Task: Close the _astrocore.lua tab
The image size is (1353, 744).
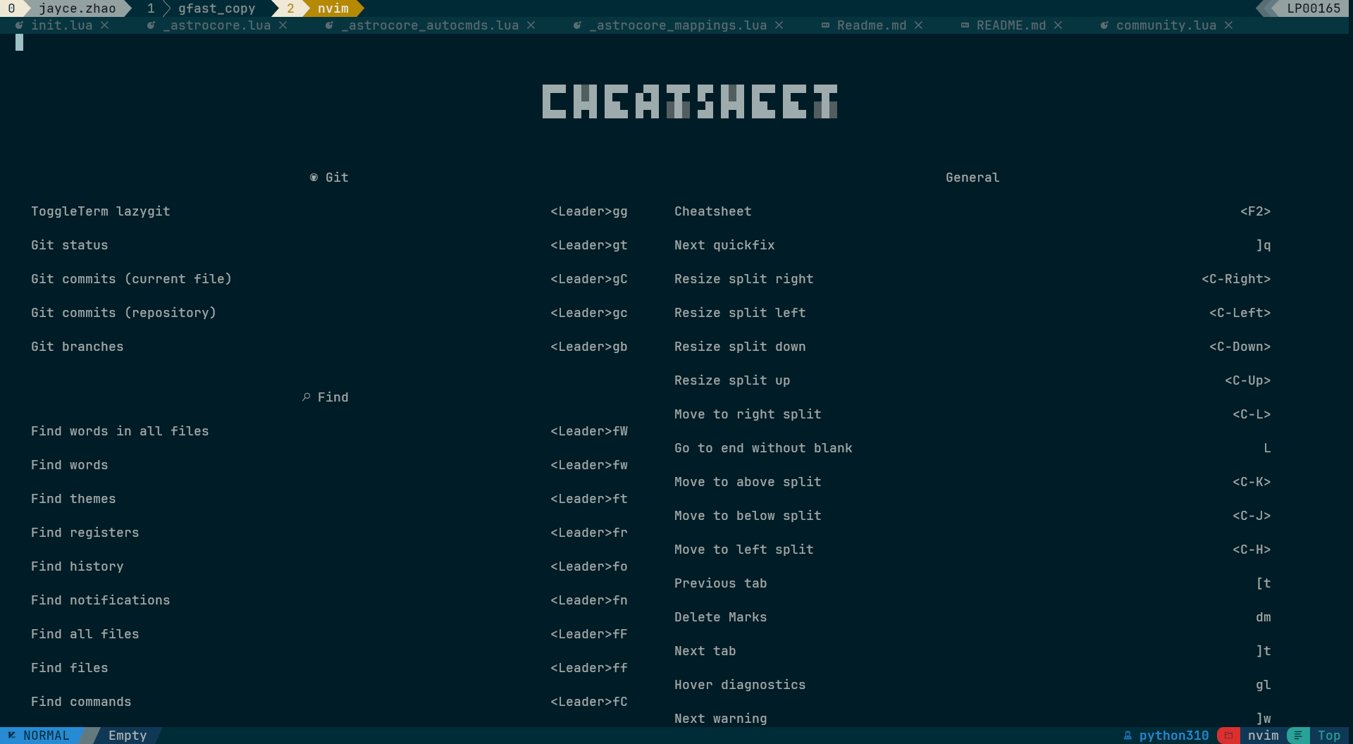Action: tap(283, 25)
